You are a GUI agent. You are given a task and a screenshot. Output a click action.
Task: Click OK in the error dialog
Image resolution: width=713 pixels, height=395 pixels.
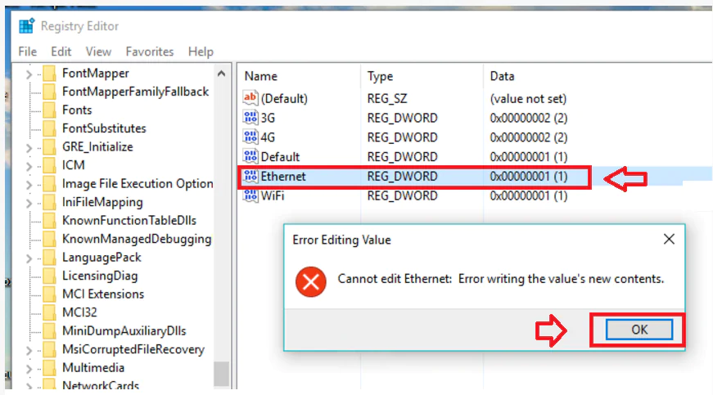[639, 330]
